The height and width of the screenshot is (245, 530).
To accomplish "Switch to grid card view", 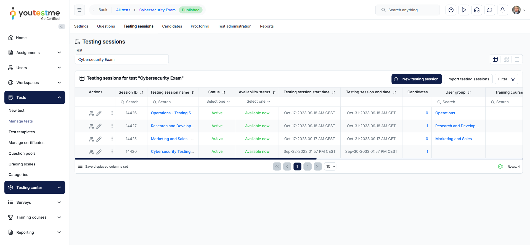I will pyautogui.click(x=506, y=59).
